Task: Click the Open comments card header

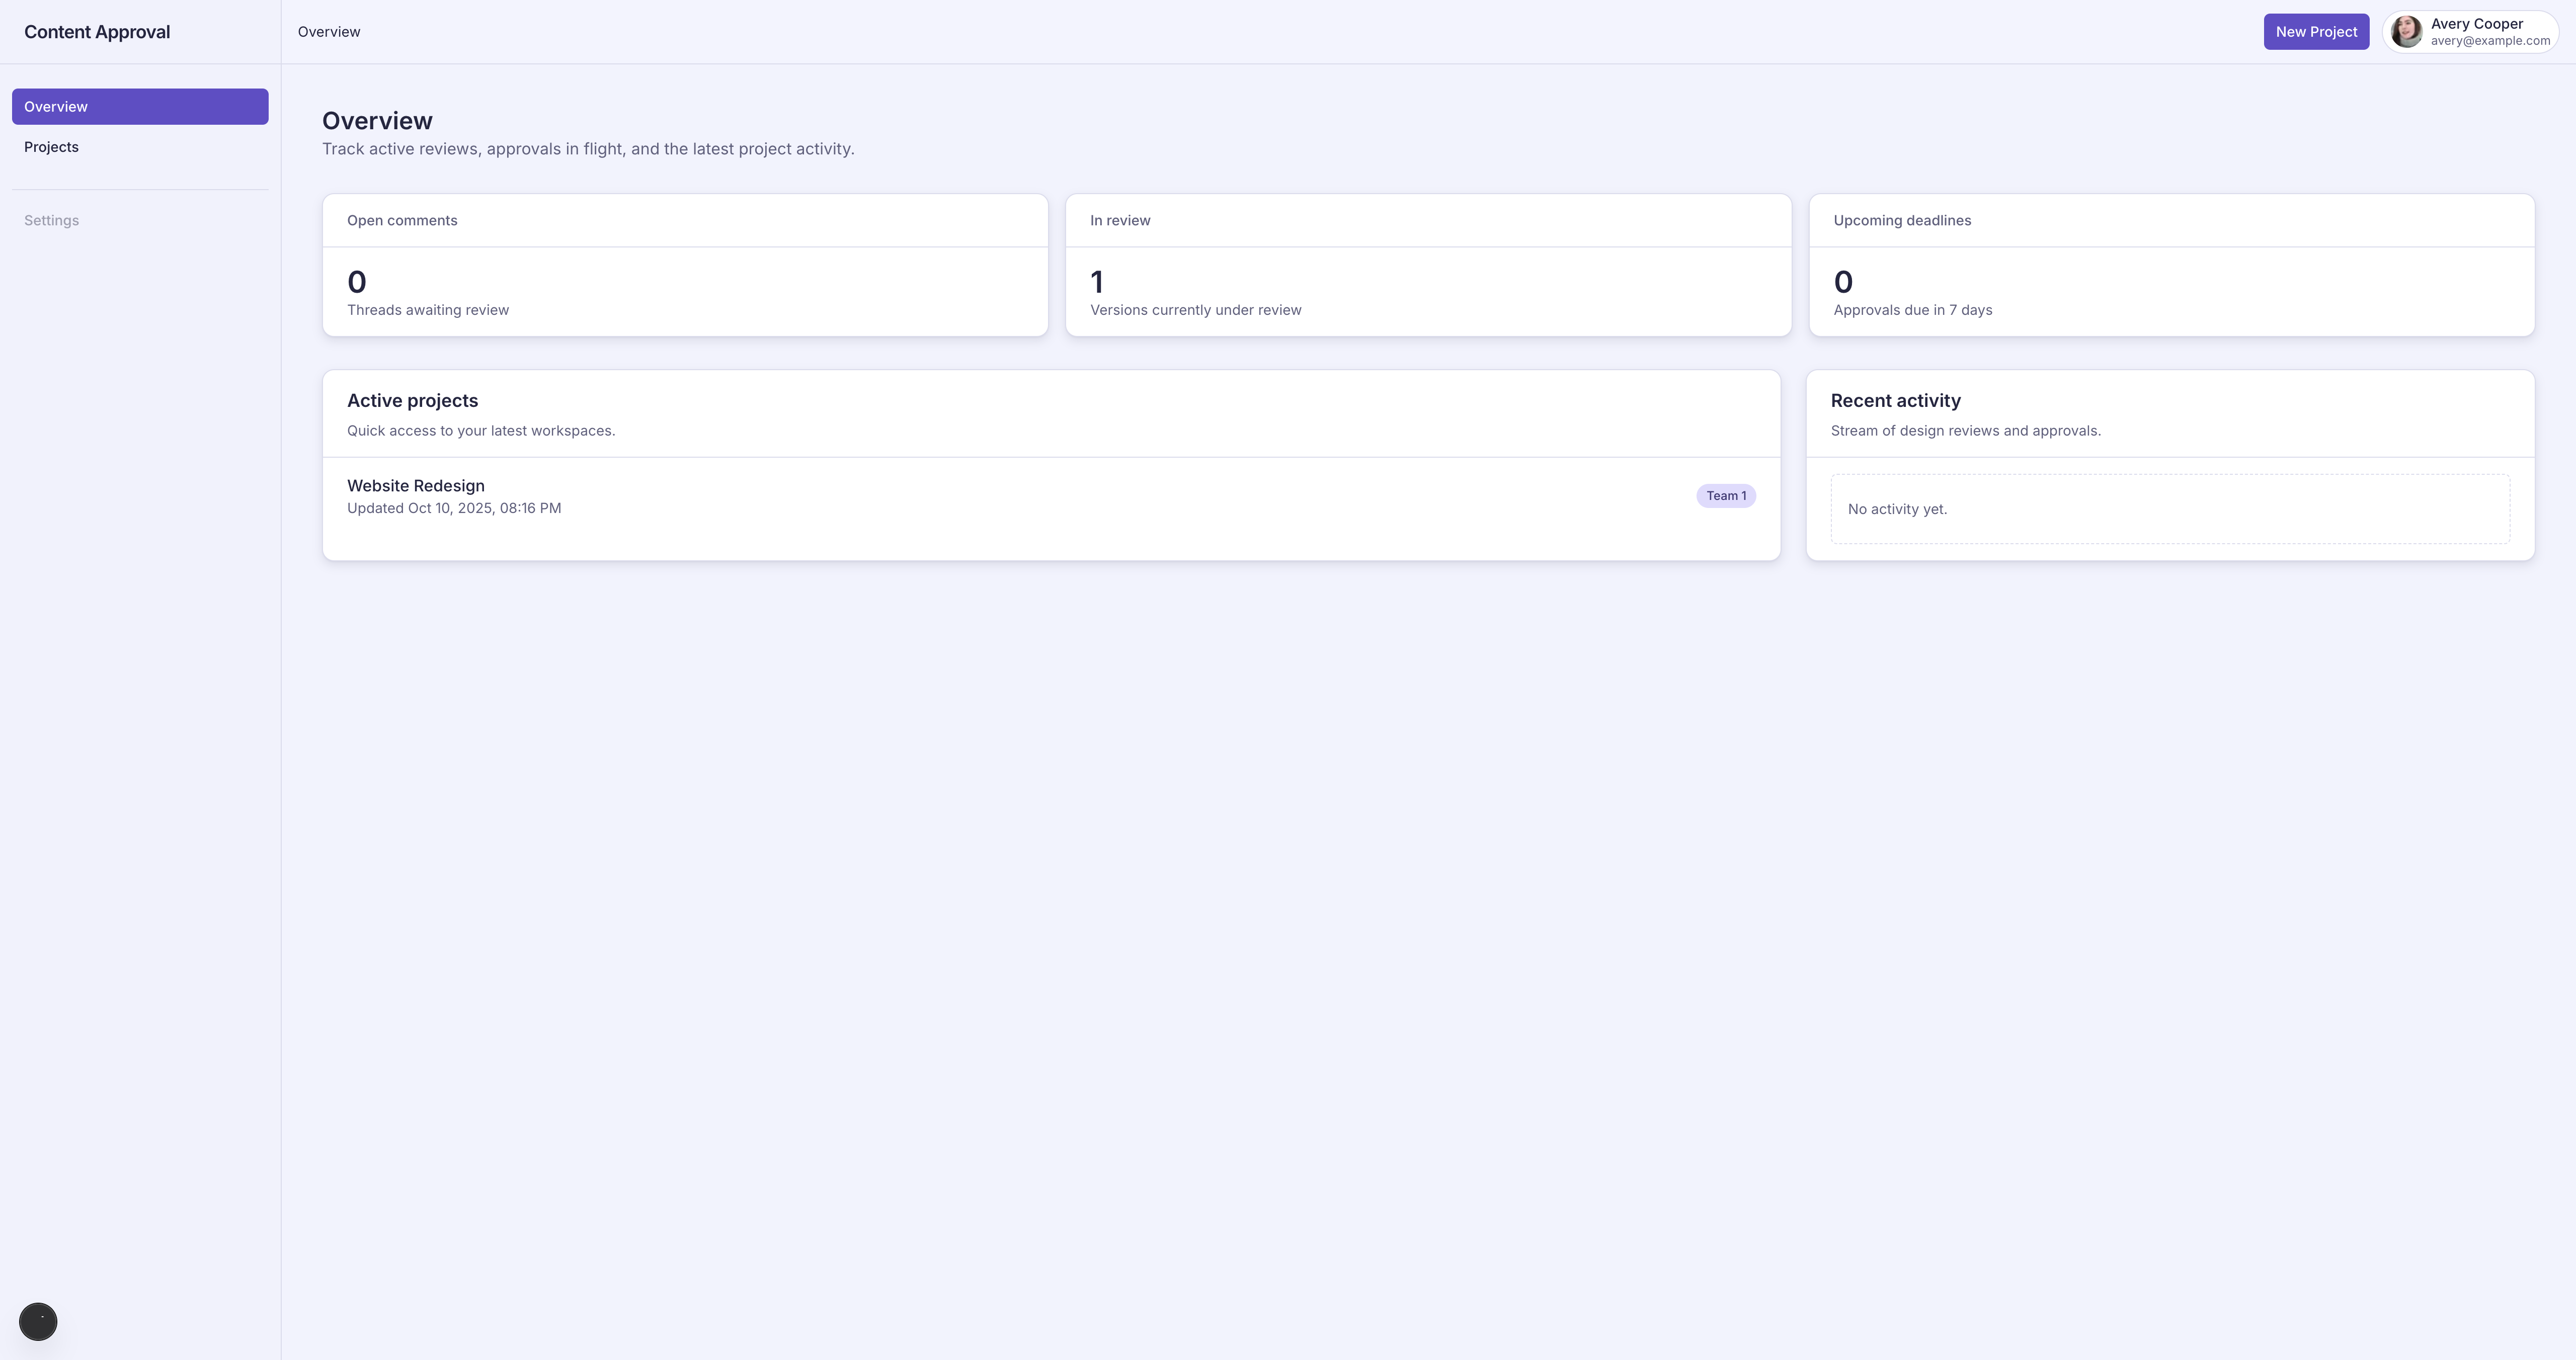Action: pos(402,220)
